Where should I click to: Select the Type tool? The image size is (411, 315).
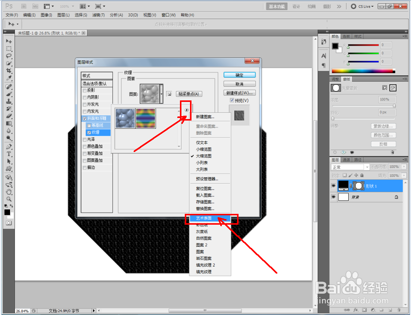click(x=9, y=154)
